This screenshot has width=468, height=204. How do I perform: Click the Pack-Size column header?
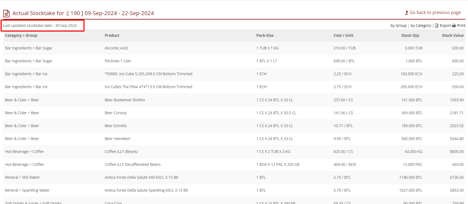(x=265, y=35)
